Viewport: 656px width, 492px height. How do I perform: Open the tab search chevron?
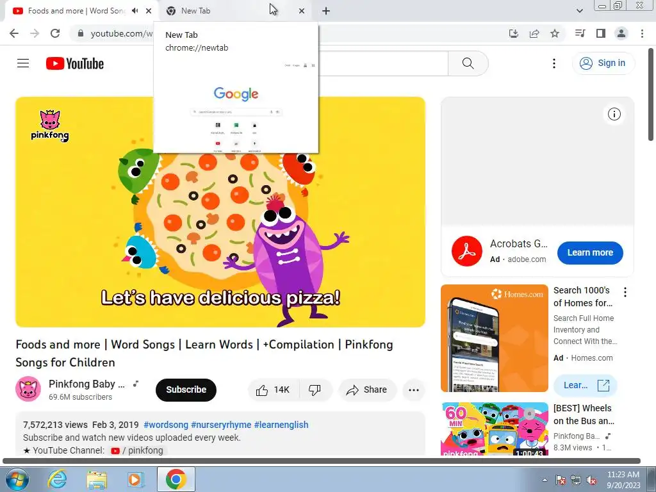[x=579, y=11]
